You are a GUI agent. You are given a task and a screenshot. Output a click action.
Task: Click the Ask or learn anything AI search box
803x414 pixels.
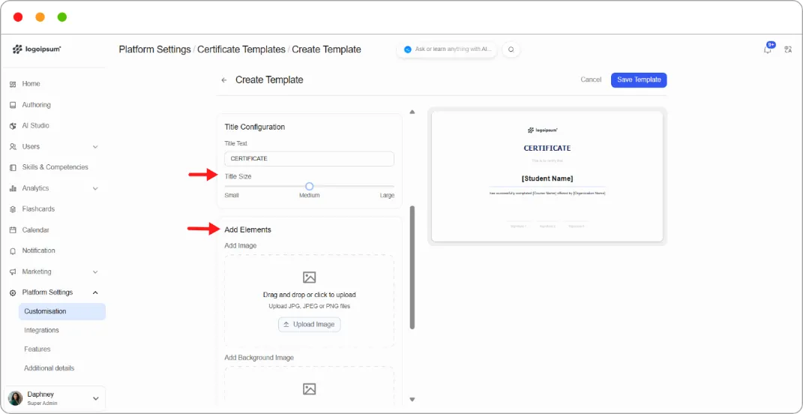447,49
